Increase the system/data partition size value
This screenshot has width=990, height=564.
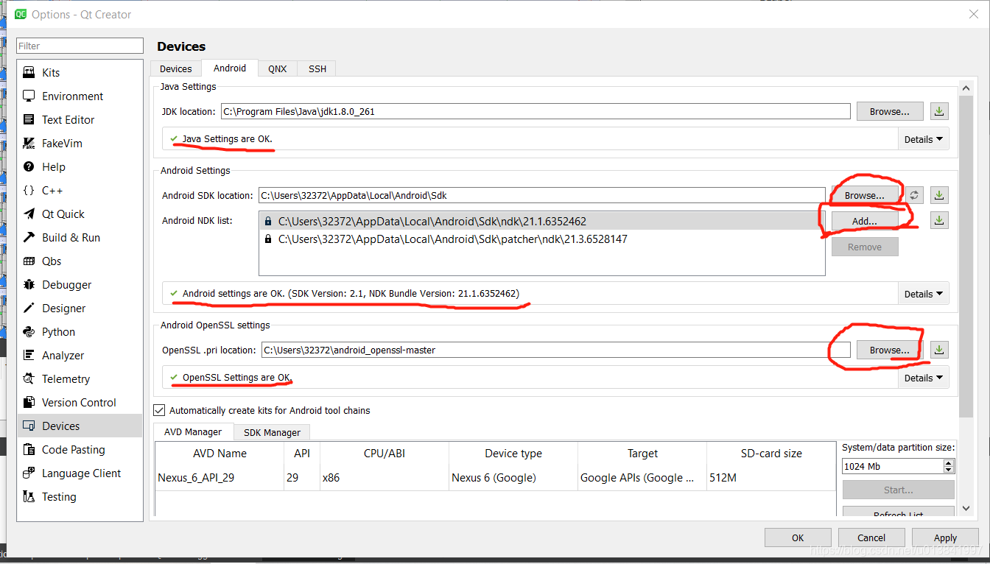949,462
